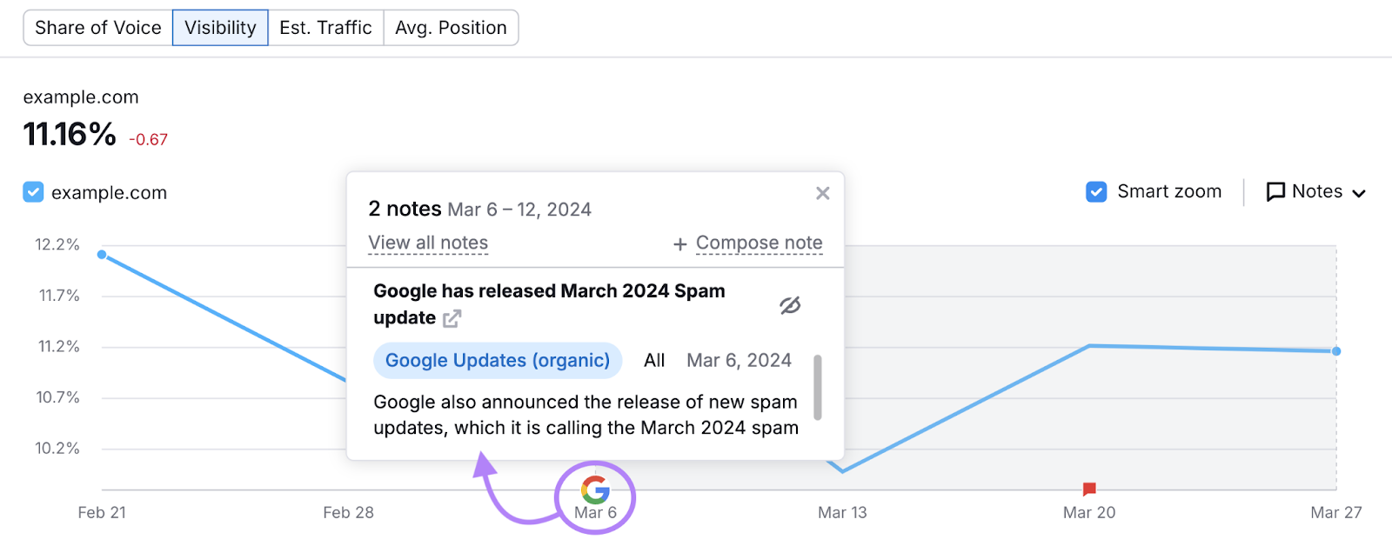Click Compose note
1392x546 pixels.
[759, 243]
